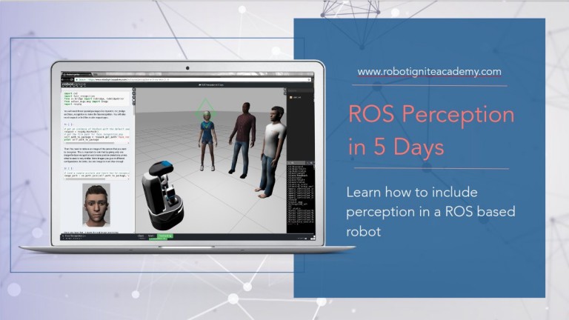
Task: Select the girl model with the green marker
Action: 207,141
